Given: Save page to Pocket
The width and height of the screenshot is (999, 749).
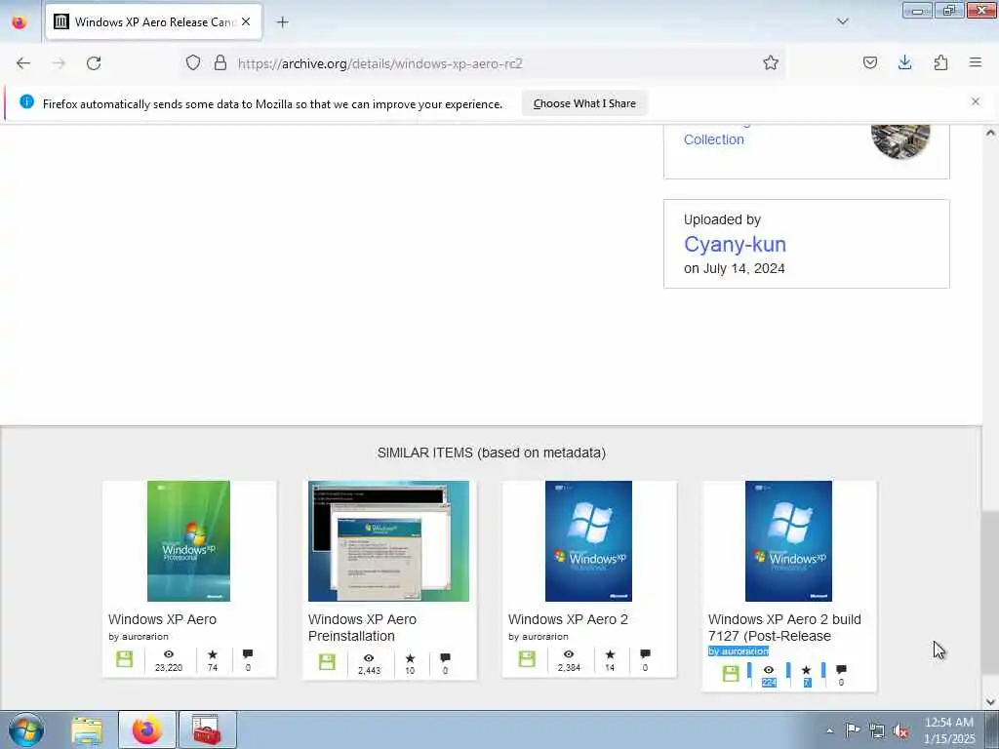Looking at the screenshot, I should point(869,62).
